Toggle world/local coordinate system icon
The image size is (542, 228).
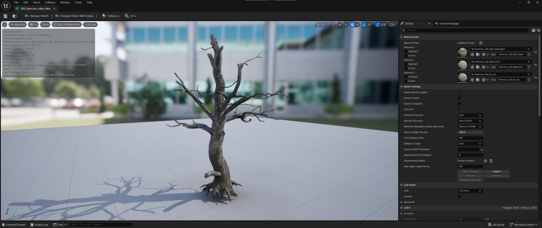(340, 25)
